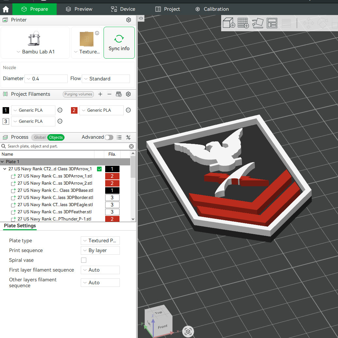
Task: Edit filament 3 preset via ellipsis icon
Action: click(60, 121)
